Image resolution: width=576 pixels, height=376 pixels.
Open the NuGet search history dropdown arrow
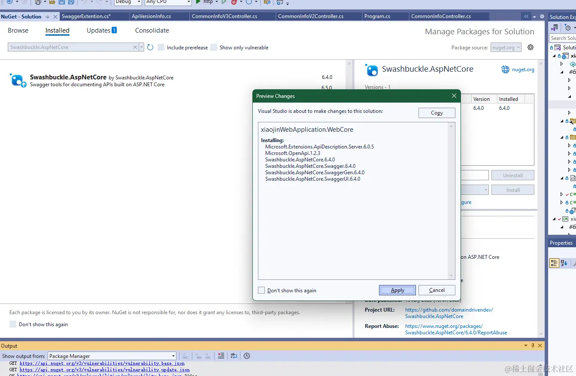pyautogui.click(x=142, y=47)
